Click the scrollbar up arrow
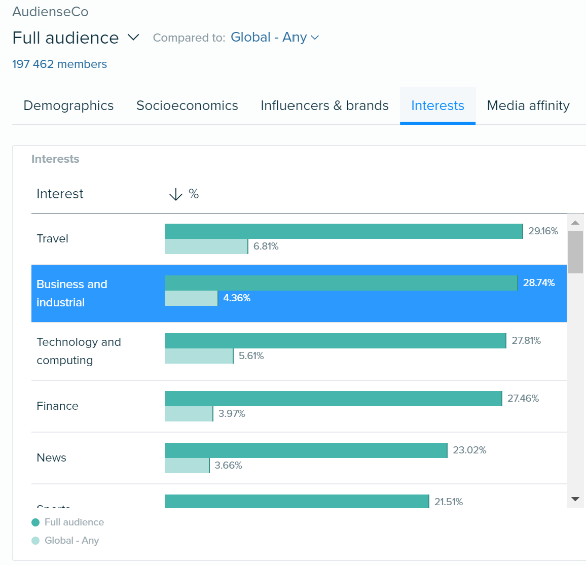Screen dimensions: 586x565 coord(575,222)
